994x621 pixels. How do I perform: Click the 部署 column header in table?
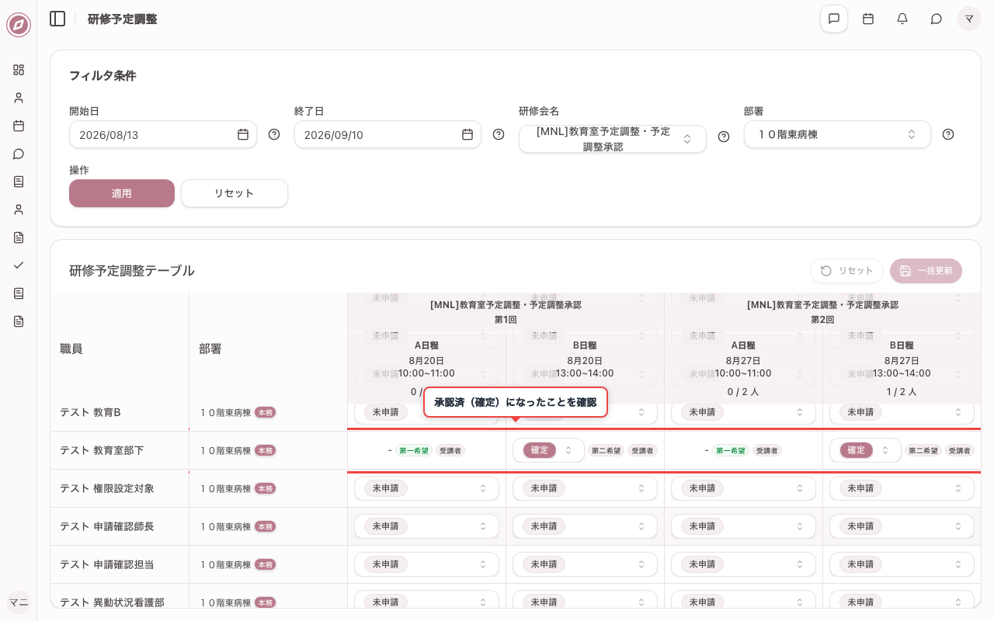click(x=210, y=349)
